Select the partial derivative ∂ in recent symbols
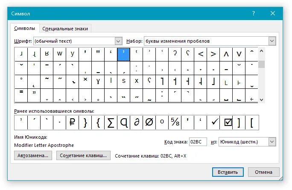 tap(137, 123)
